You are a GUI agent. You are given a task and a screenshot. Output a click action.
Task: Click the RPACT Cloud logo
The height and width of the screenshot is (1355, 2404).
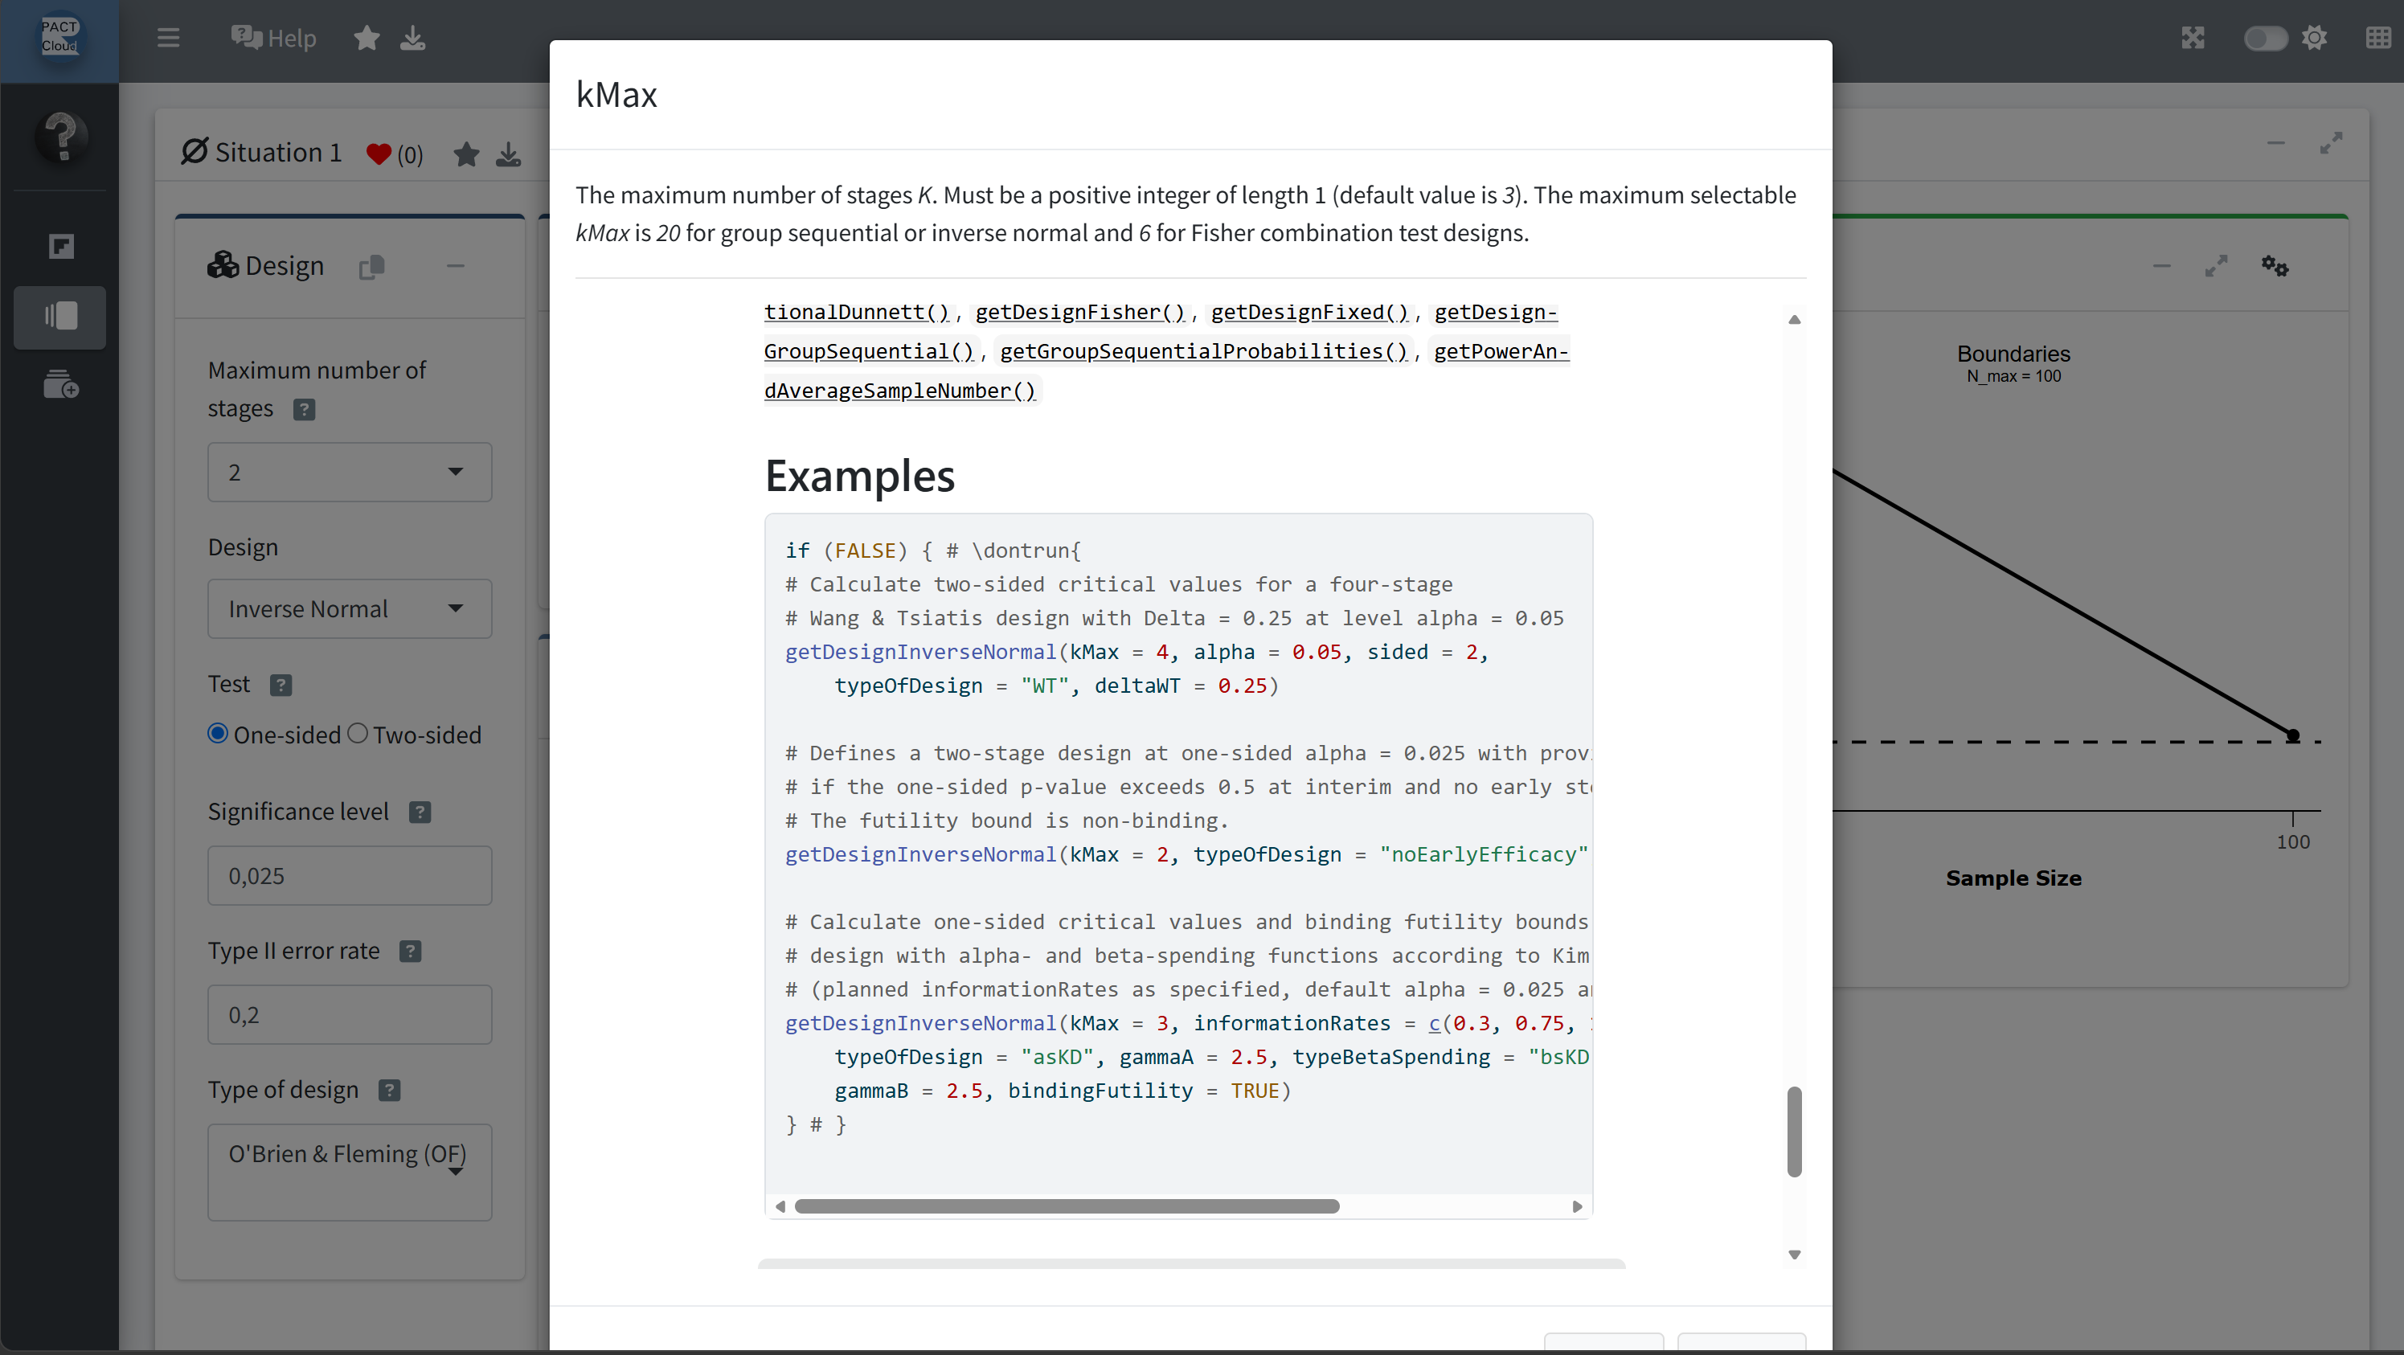(59, 36)
